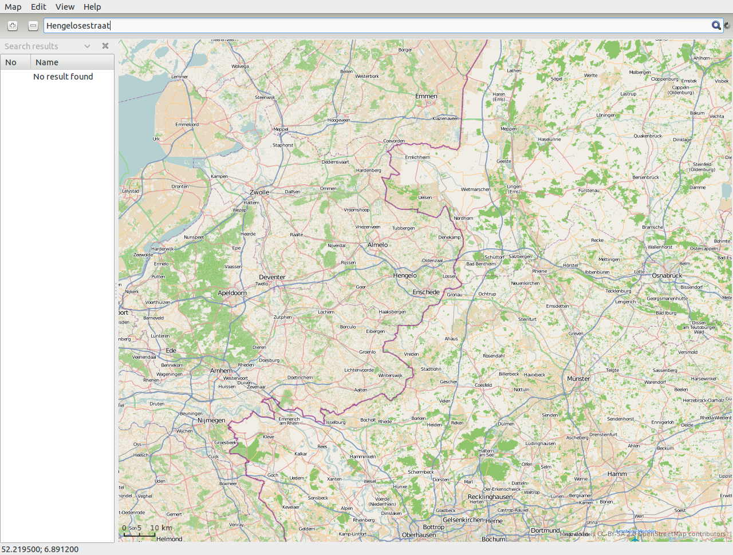The width and height of the screenshot is (733, 555).
Task: Sort results by the No column
Action: click(15, 62)
